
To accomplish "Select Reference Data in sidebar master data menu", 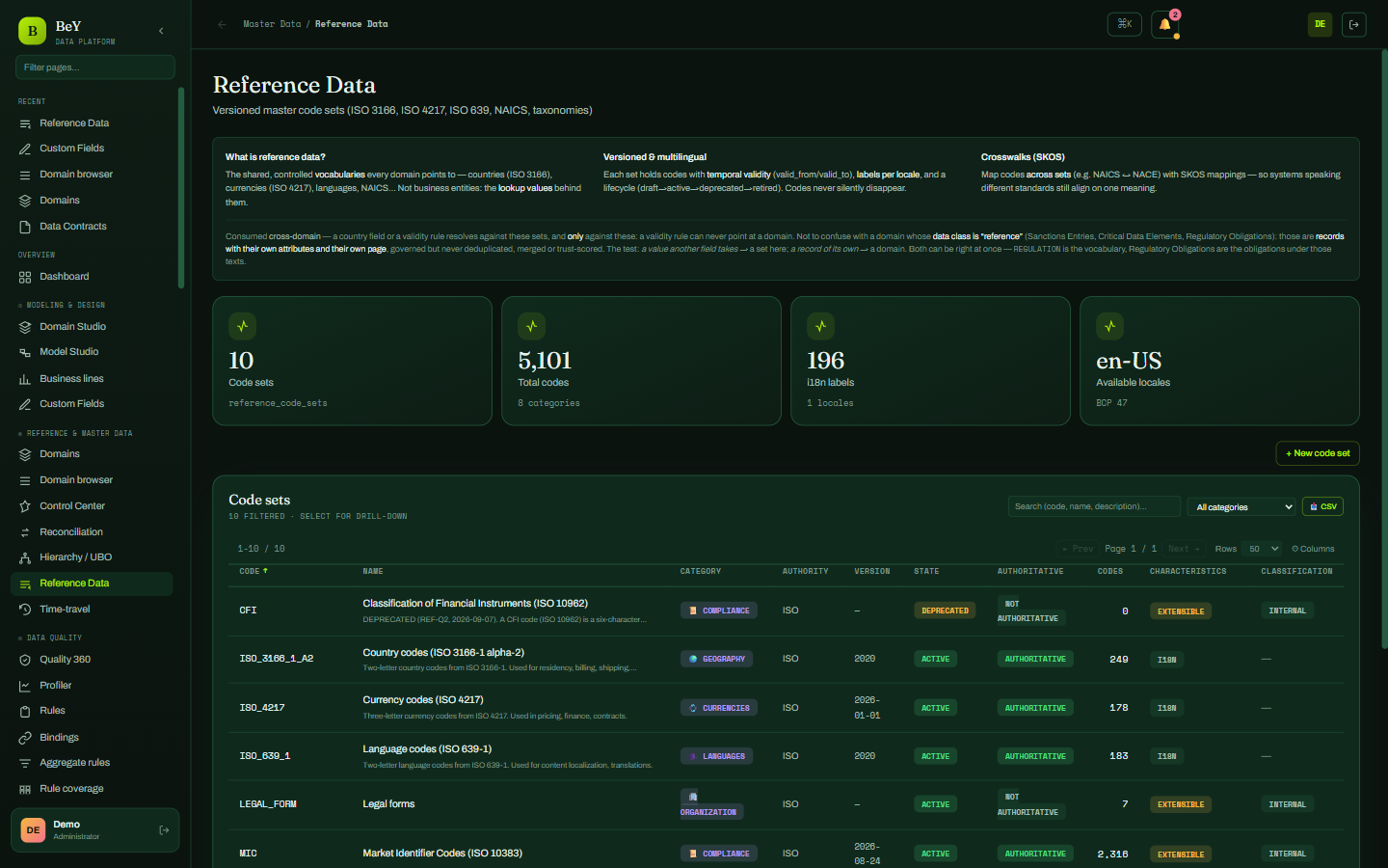I will 92,583.
